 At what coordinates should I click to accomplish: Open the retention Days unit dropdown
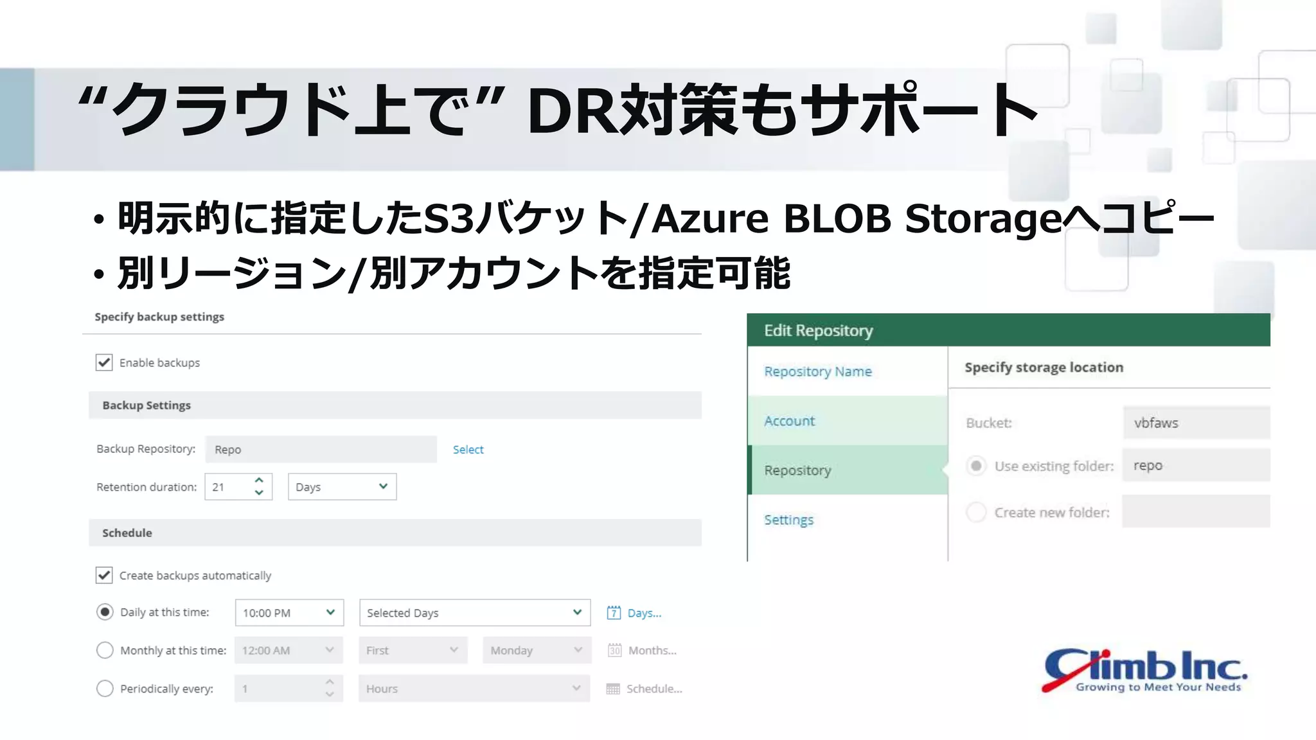[x=342, y=487]
